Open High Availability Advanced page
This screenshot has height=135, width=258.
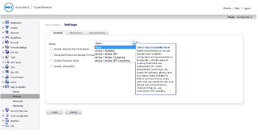pyautogui.click(x=18, y=101)
